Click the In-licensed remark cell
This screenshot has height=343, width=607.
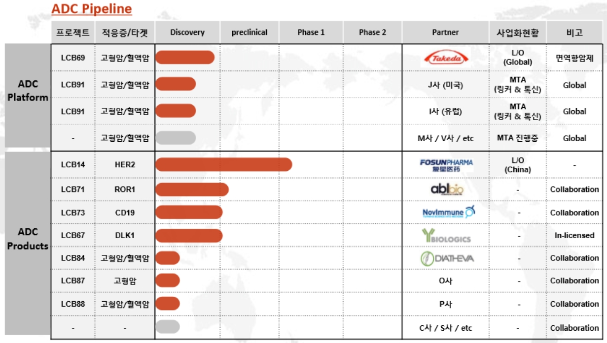coord(574,235)
